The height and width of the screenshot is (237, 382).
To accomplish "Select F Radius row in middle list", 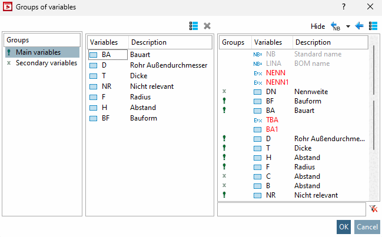I will 150,97.
